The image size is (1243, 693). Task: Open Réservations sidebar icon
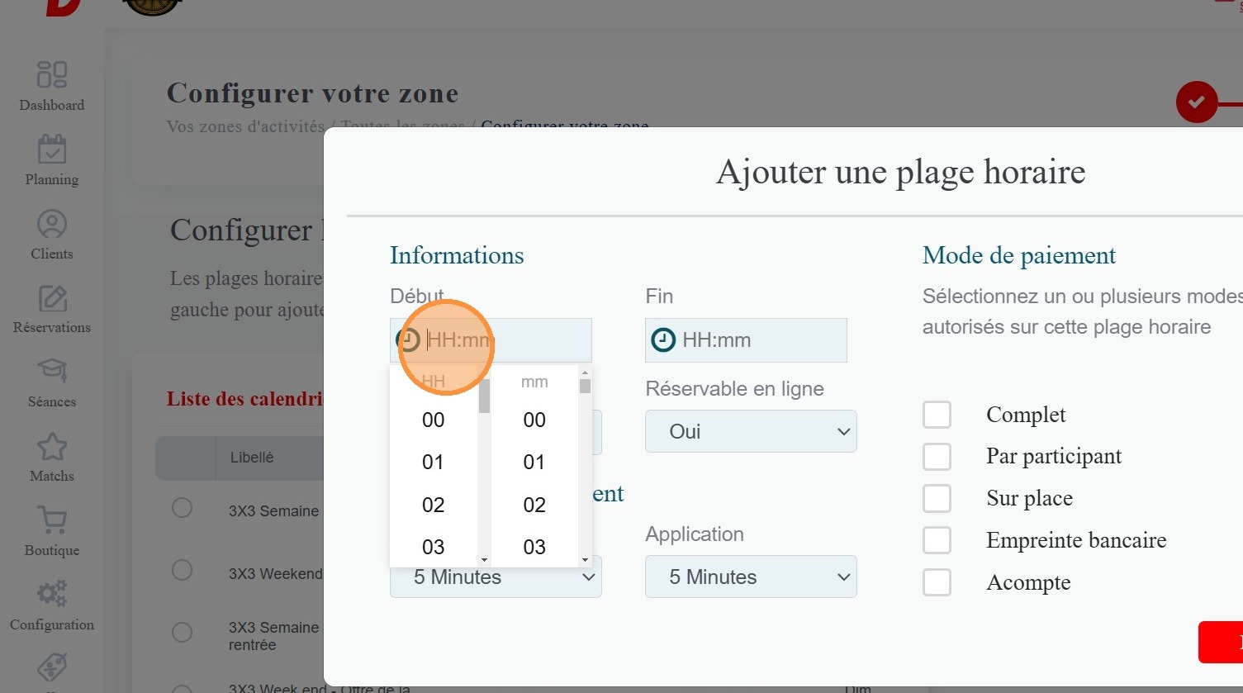tap(51, 298)
